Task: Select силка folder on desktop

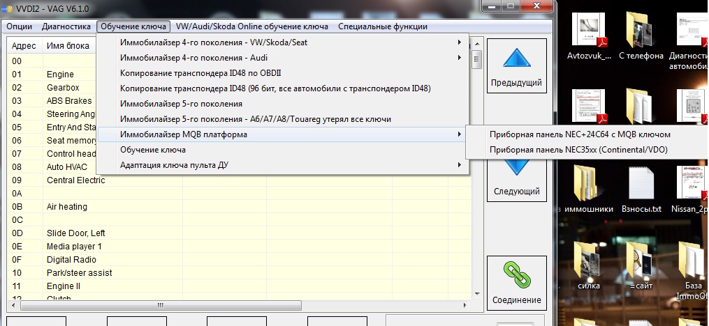Action: (x=589, y=266)
